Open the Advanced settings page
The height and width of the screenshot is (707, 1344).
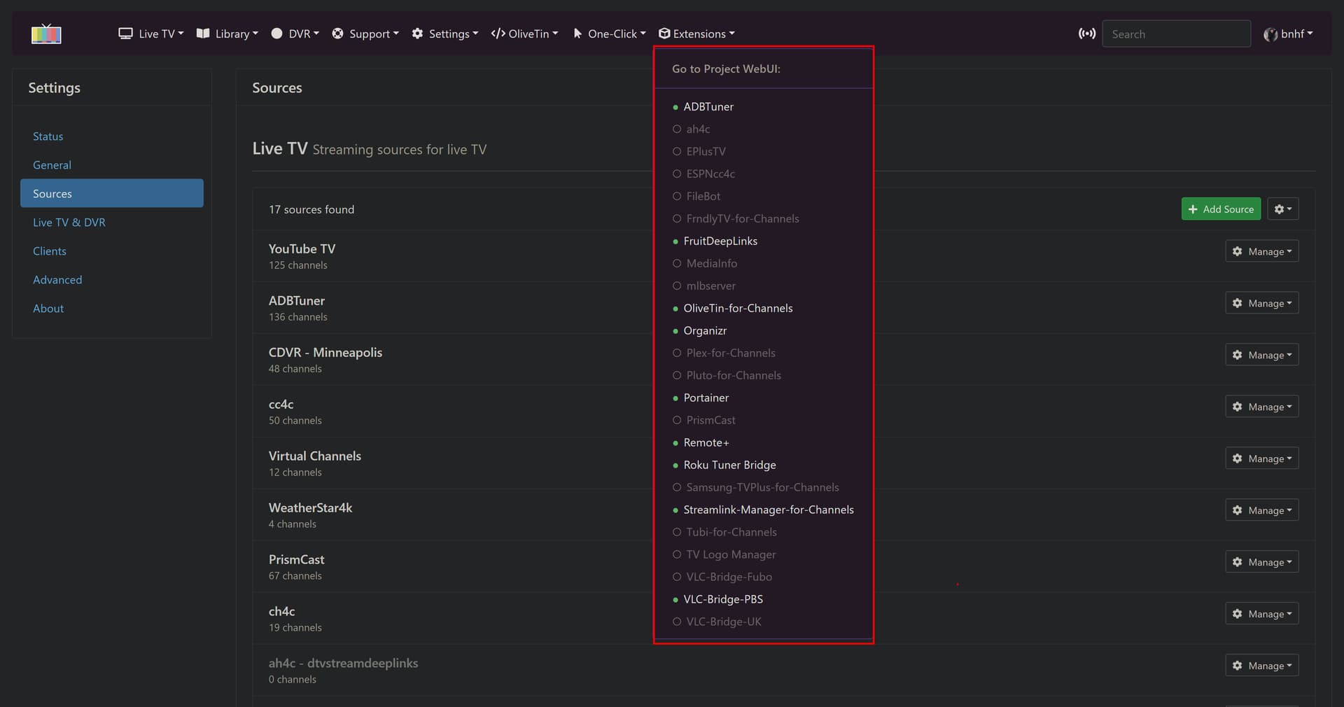click(57, 280)
